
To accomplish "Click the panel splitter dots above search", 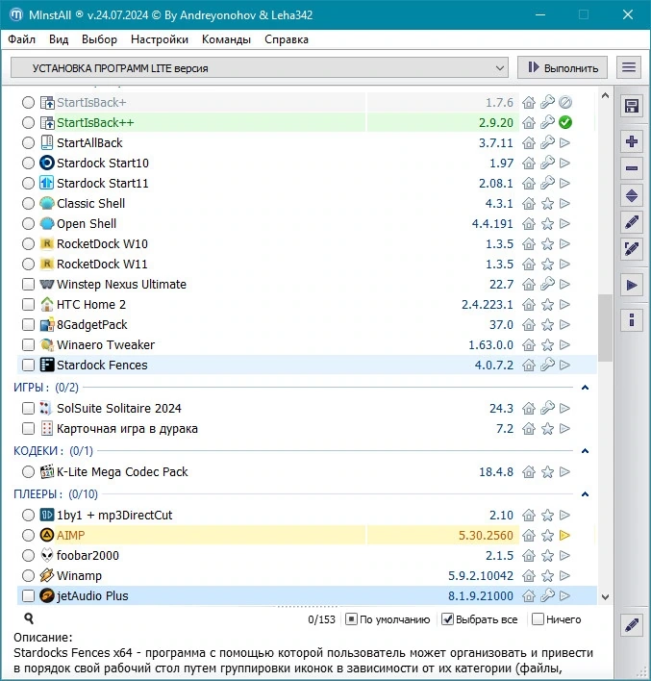I will pyautogui.click(x=308, y=607).
